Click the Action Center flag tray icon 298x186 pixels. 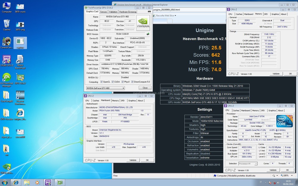point(270,183)
